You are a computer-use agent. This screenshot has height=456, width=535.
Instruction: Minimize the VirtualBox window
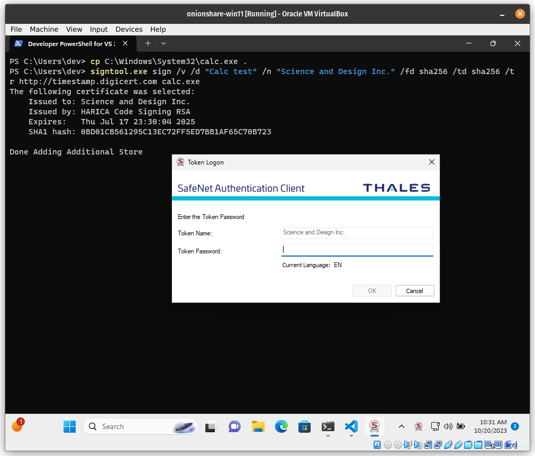pyautogui.click(x=502, y=14)
